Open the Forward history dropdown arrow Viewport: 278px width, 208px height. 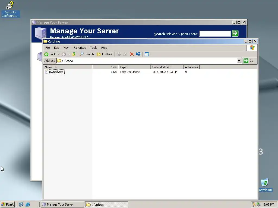click(69, 54)
